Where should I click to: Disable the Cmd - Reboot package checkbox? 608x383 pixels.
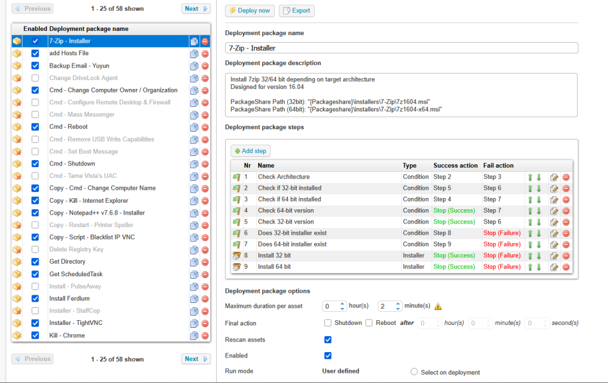(35, 127)
